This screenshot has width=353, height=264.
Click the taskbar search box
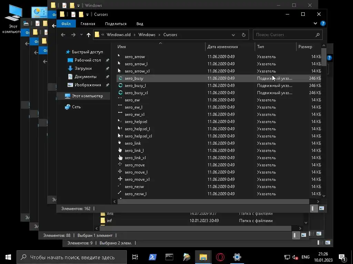pos(72,257)
